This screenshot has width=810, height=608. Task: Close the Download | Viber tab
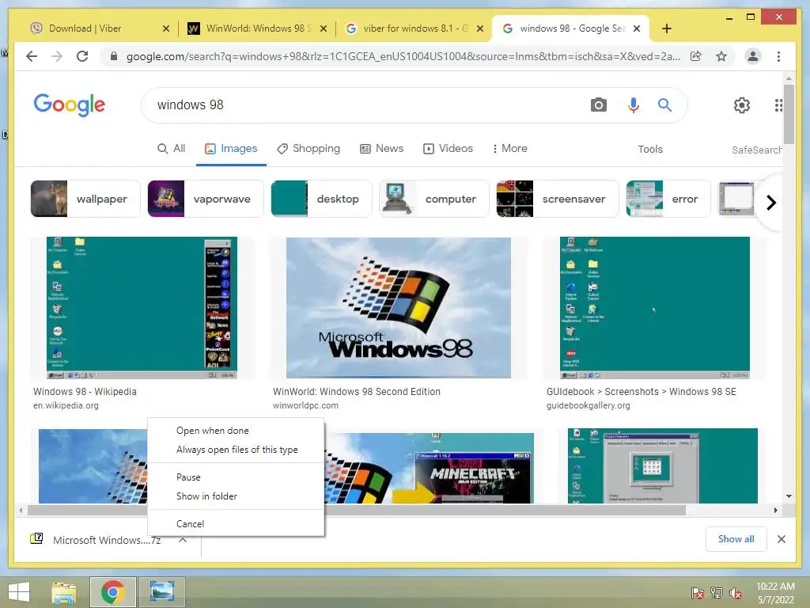(166, 28)
